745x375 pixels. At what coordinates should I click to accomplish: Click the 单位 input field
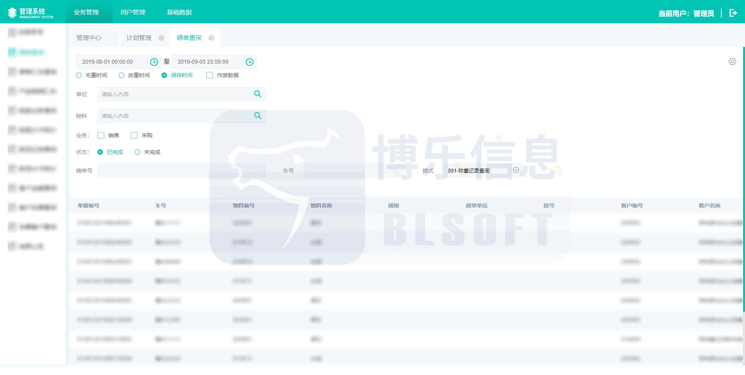click(x=181, y=94)
